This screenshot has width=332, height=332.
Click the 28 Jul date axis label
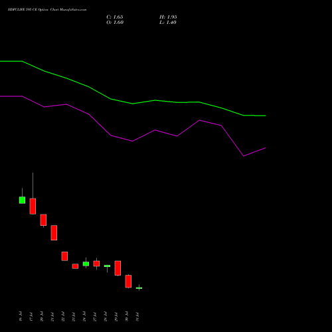click(x=106, y=316)
